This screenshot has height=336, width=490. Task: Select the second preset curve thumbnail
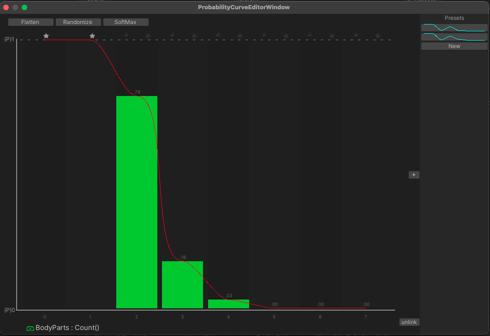pyautogui.click(x=454, y=37)
